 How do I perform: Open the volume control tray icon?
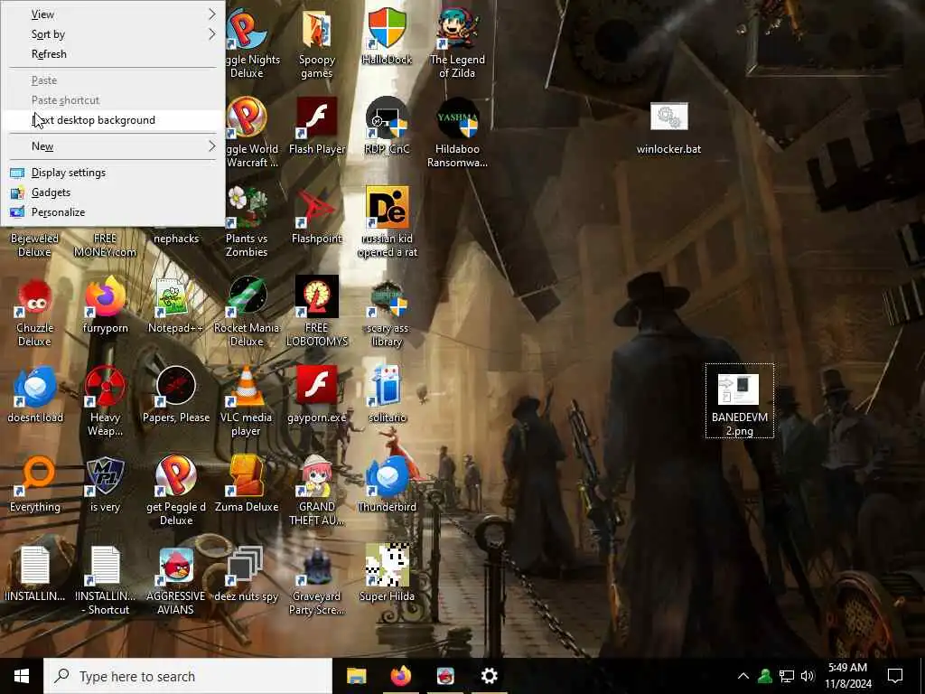808,676
